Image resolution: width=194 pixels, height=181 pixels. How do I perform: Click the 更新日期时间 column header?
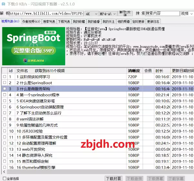click(x=182, y=71)
